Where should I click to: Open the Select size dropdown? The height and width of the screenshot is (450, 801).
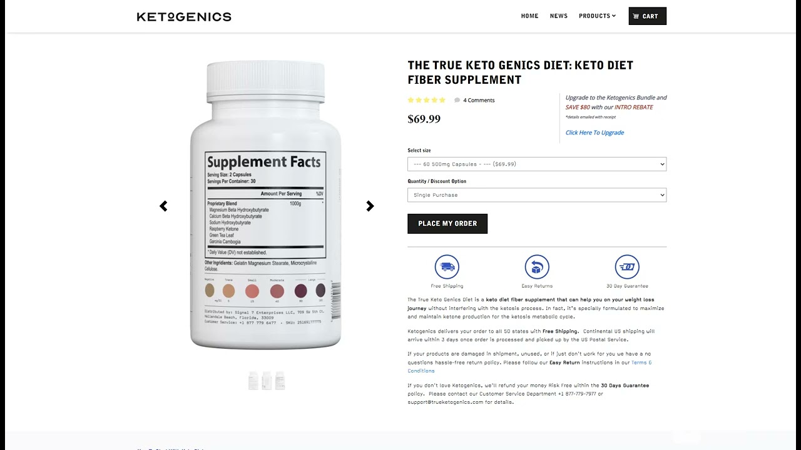pyautogui.click(x=537, y=164)
